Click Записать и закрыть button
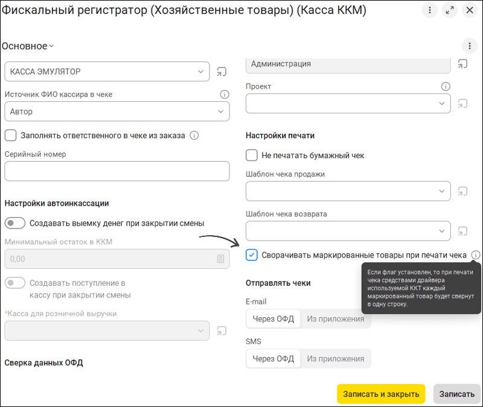This screenshot has width=483, height=407. click(x=381, y=394)
